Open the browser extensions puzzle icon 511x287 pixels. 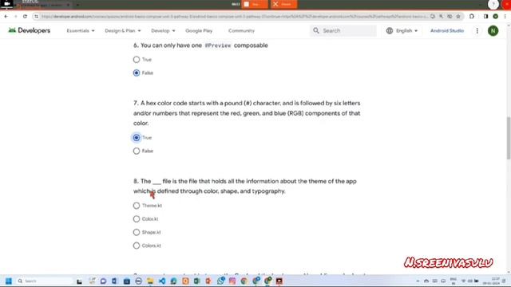tap(472, 16)
